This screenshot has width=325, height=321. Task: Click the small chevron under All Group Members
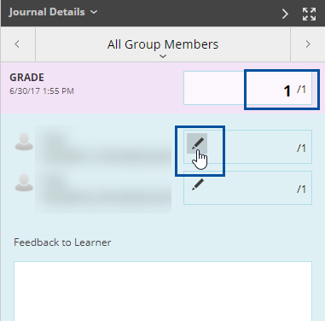(x=163, y=56)
